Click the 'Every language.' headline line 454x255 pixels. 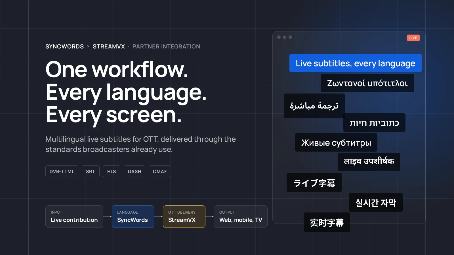pos(126,93)
